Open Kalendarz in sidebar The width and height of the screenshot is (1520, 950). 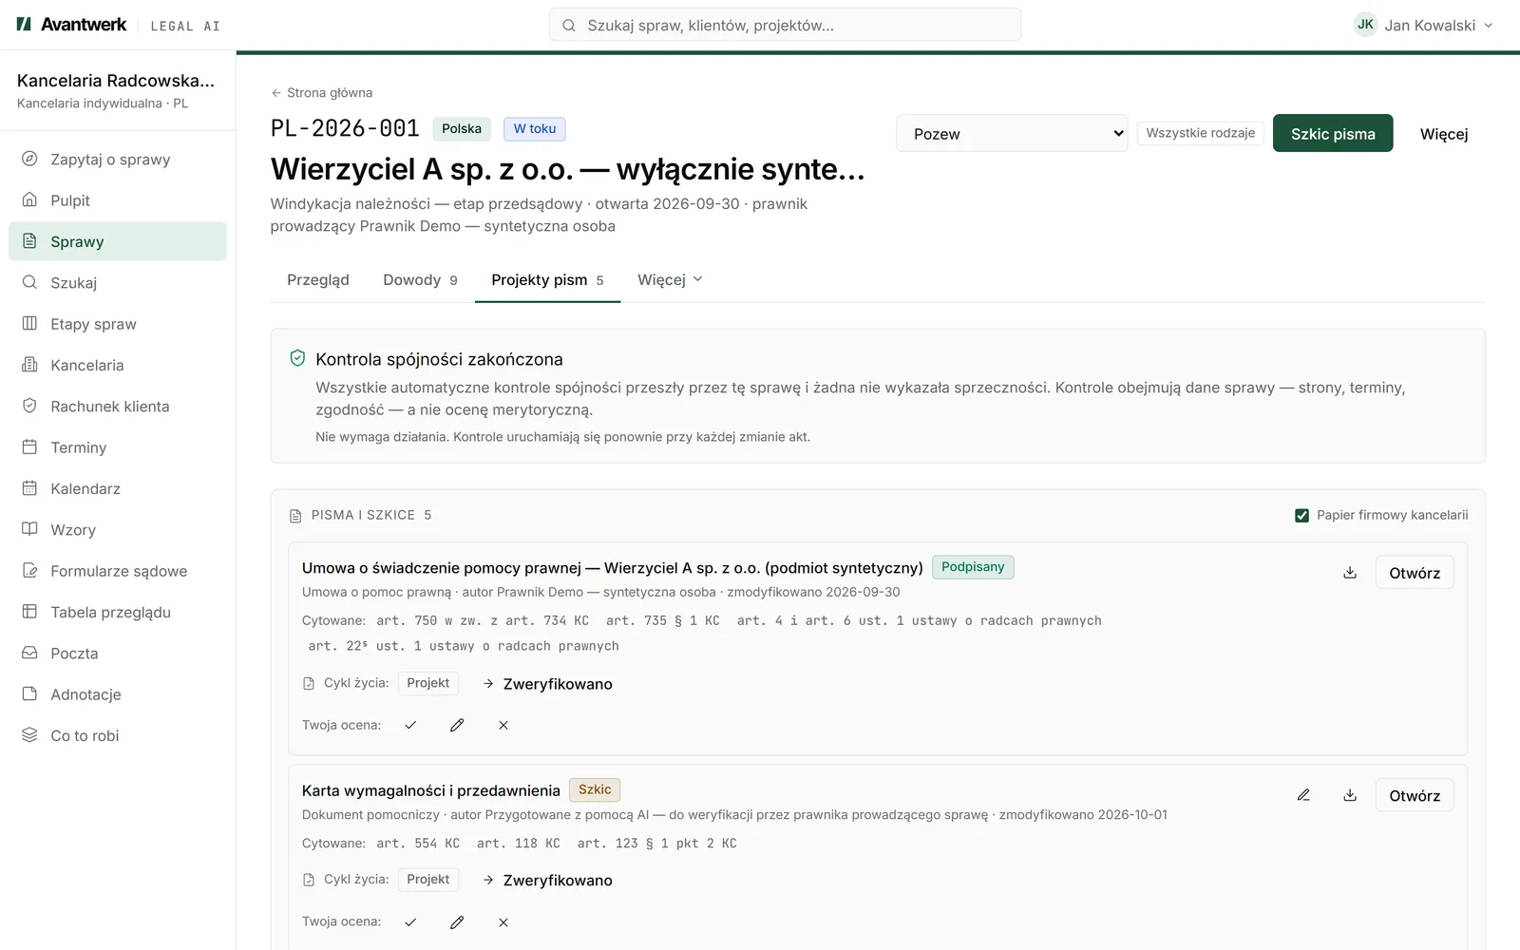coord(118,488)
